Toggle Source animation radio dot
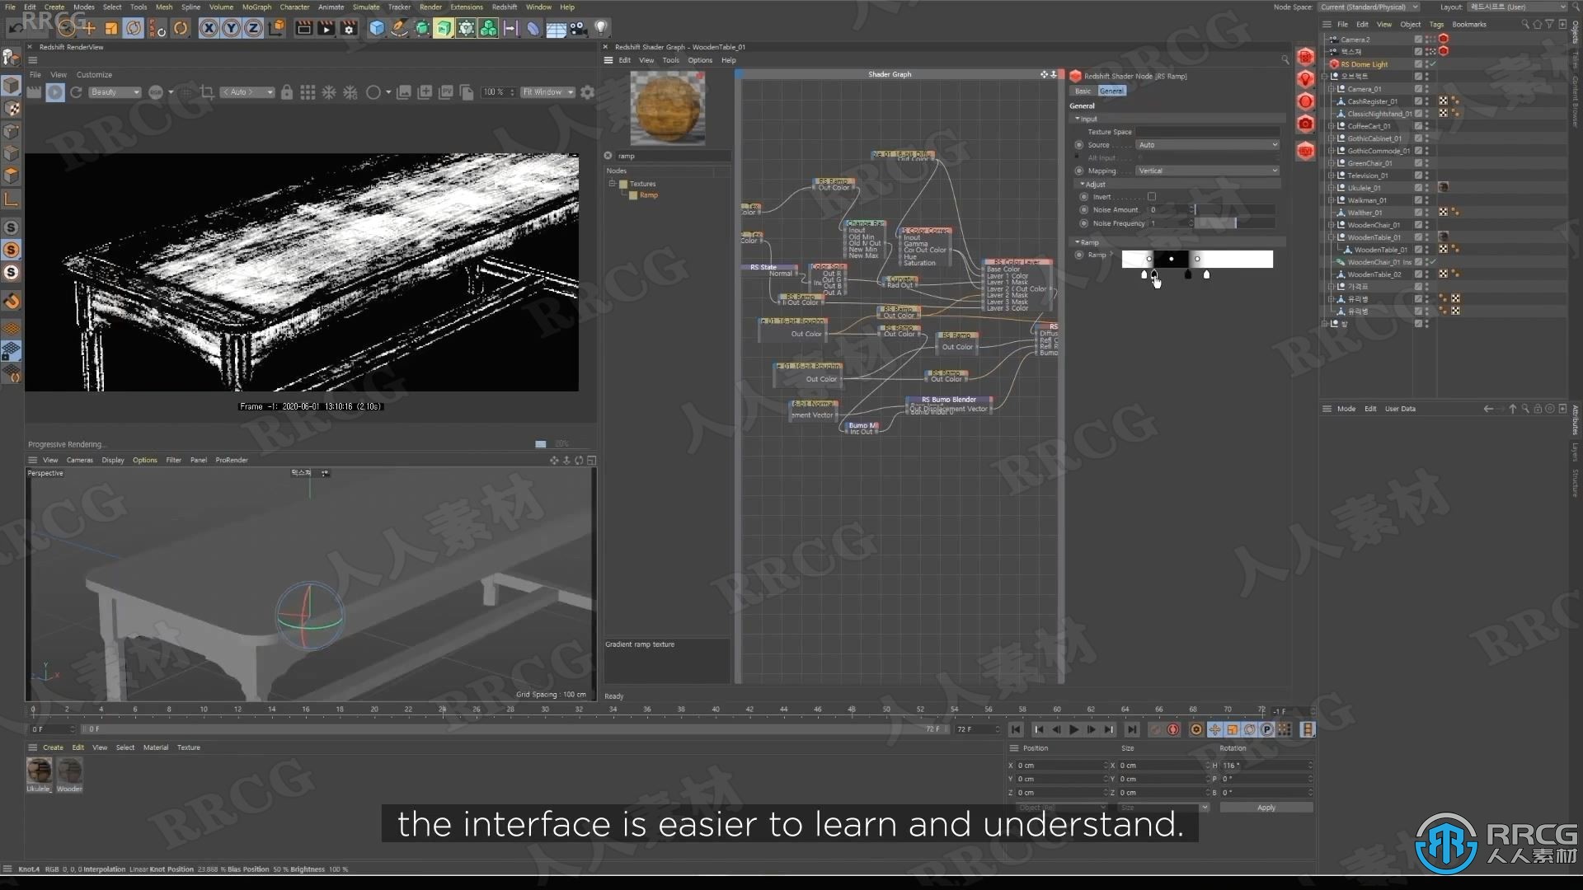Screen dimensions: 1583x890 (x=1078, y=145)
